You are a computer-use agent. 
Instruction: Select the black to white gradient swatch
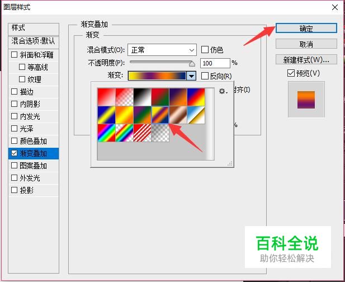[143, 97]
